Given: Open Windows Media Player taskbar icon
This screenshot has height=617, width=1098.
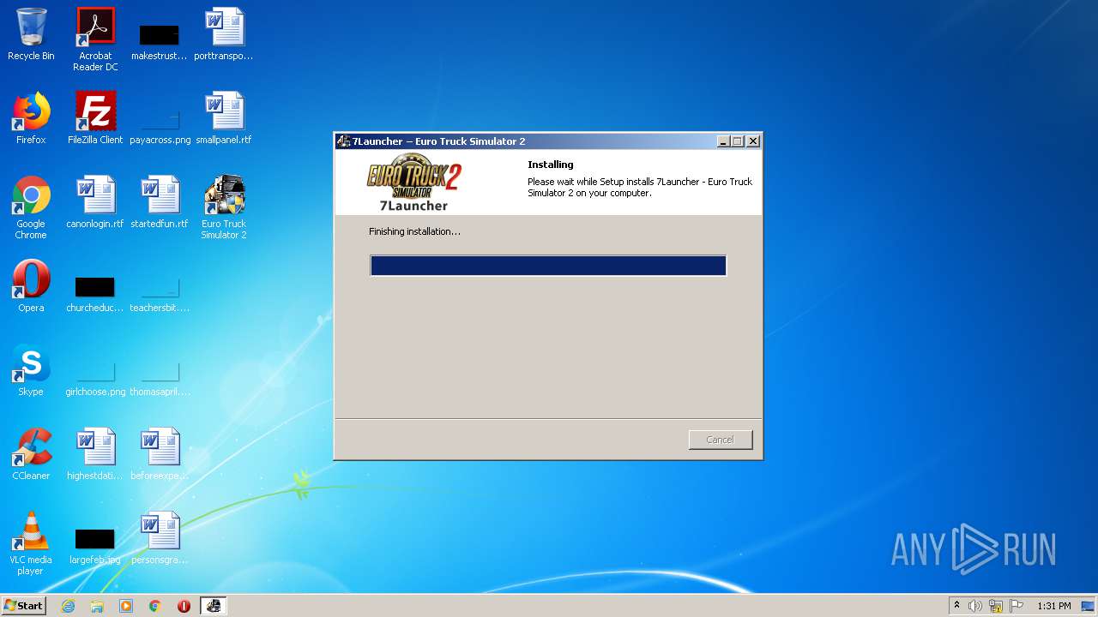Looking at the screenshot, I should coord(126,606).
